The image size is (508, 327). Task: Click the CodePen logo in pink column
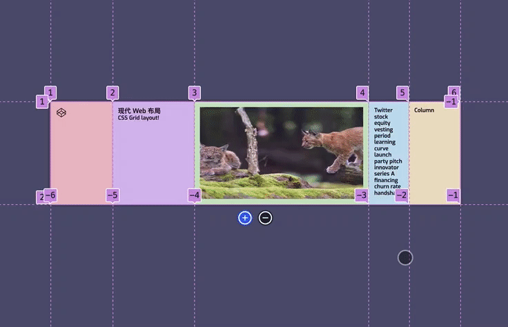tap(61, 112)
